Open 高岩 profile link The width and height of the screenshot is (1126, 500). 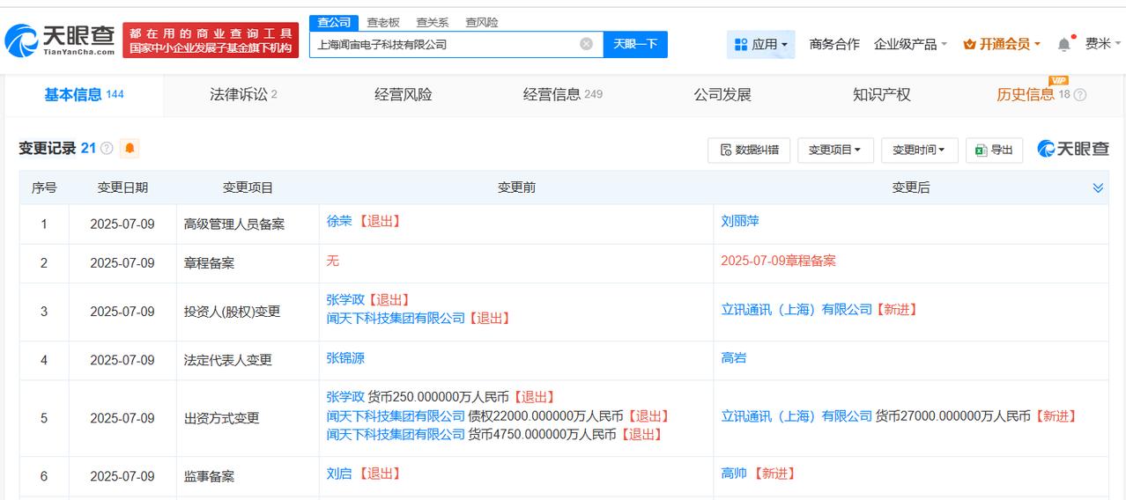734,357
